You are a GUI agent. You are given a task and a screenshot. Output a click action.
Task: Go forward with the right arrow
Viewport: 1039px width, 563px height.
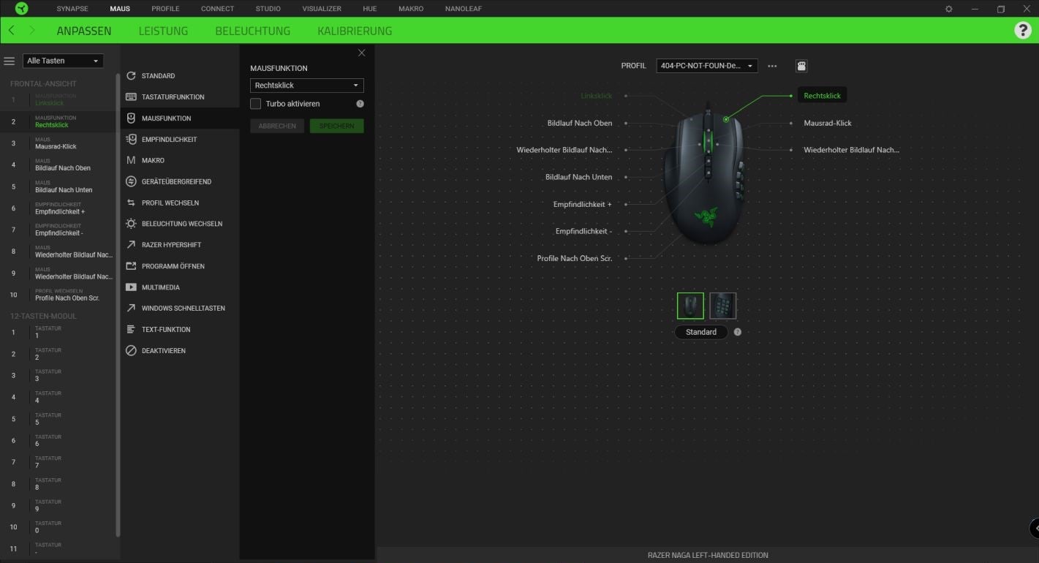32,31
